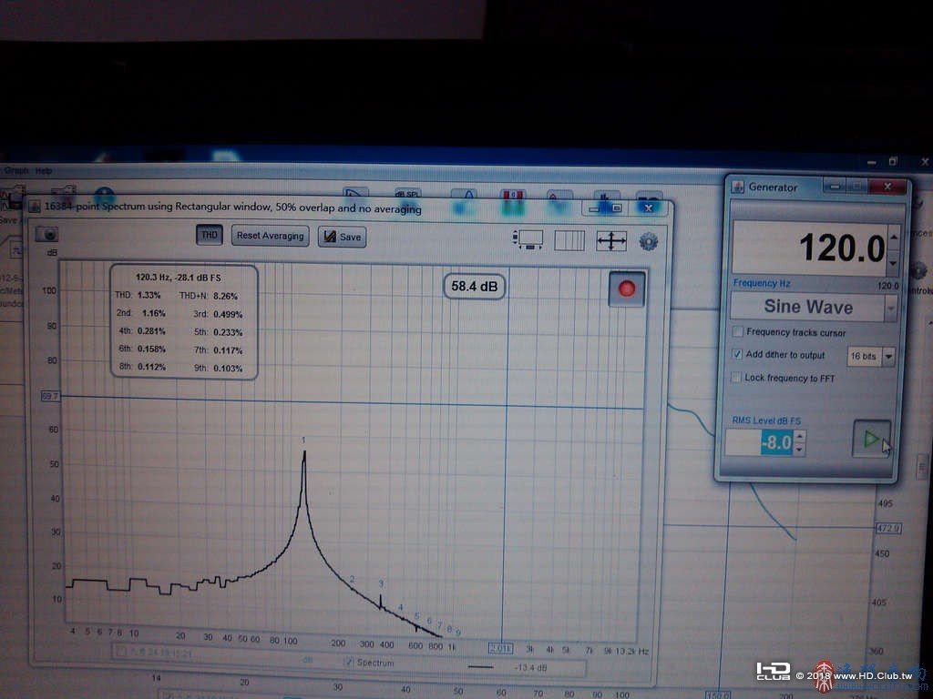Disable the Add dither to output checkbox

point(737,354)
